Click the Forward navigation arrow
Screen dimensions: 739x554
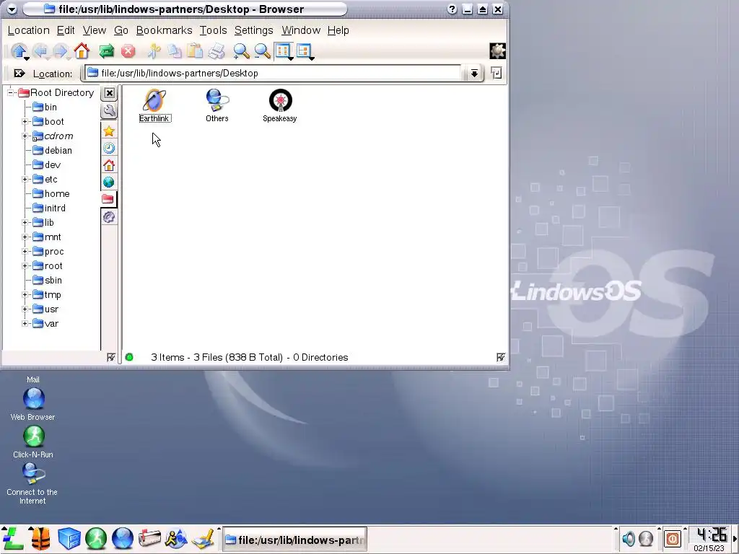[x=61, y=51]
